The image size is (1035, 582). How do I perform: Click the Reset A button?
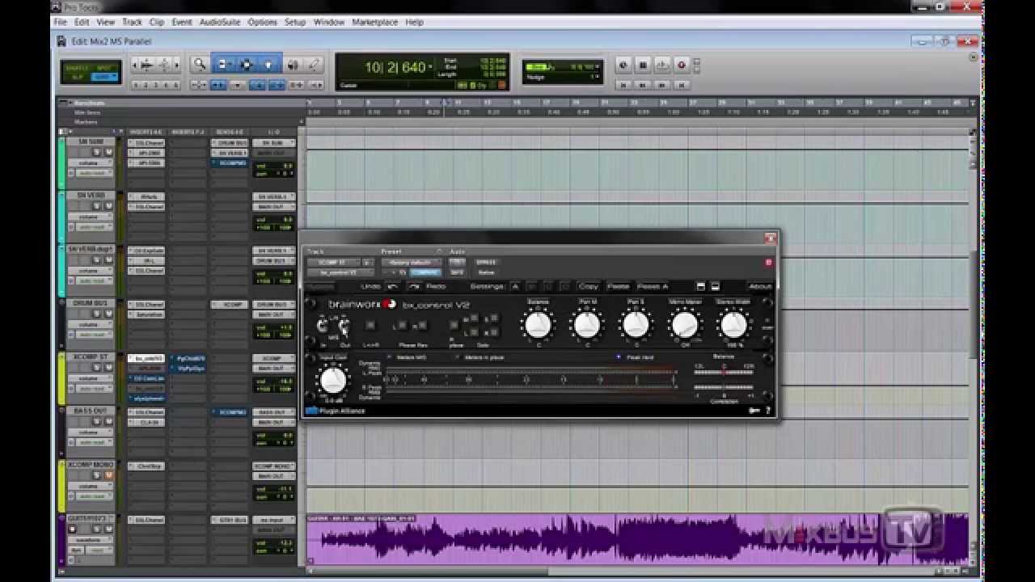click(653, 286)
